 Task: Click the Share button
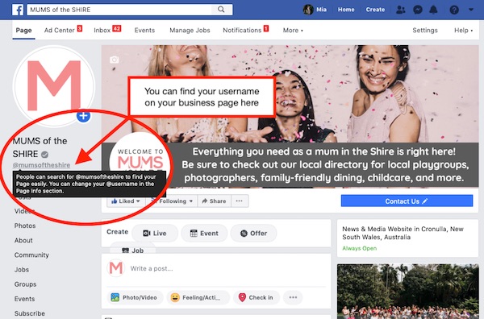tap(214, 201)
